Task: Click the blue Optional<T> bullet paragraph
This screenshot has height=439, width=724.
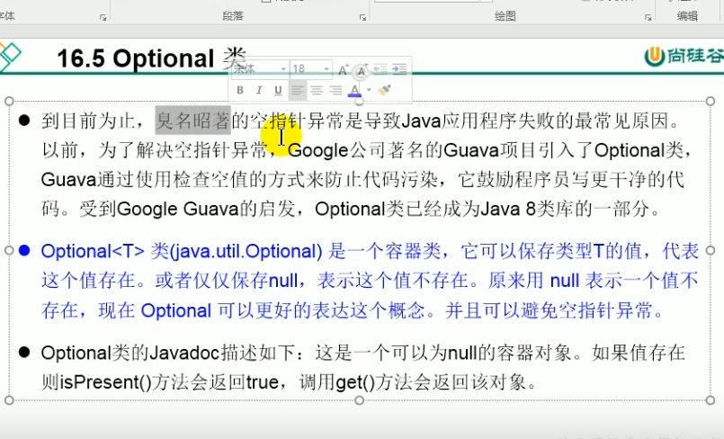Action: click(360, 281)
